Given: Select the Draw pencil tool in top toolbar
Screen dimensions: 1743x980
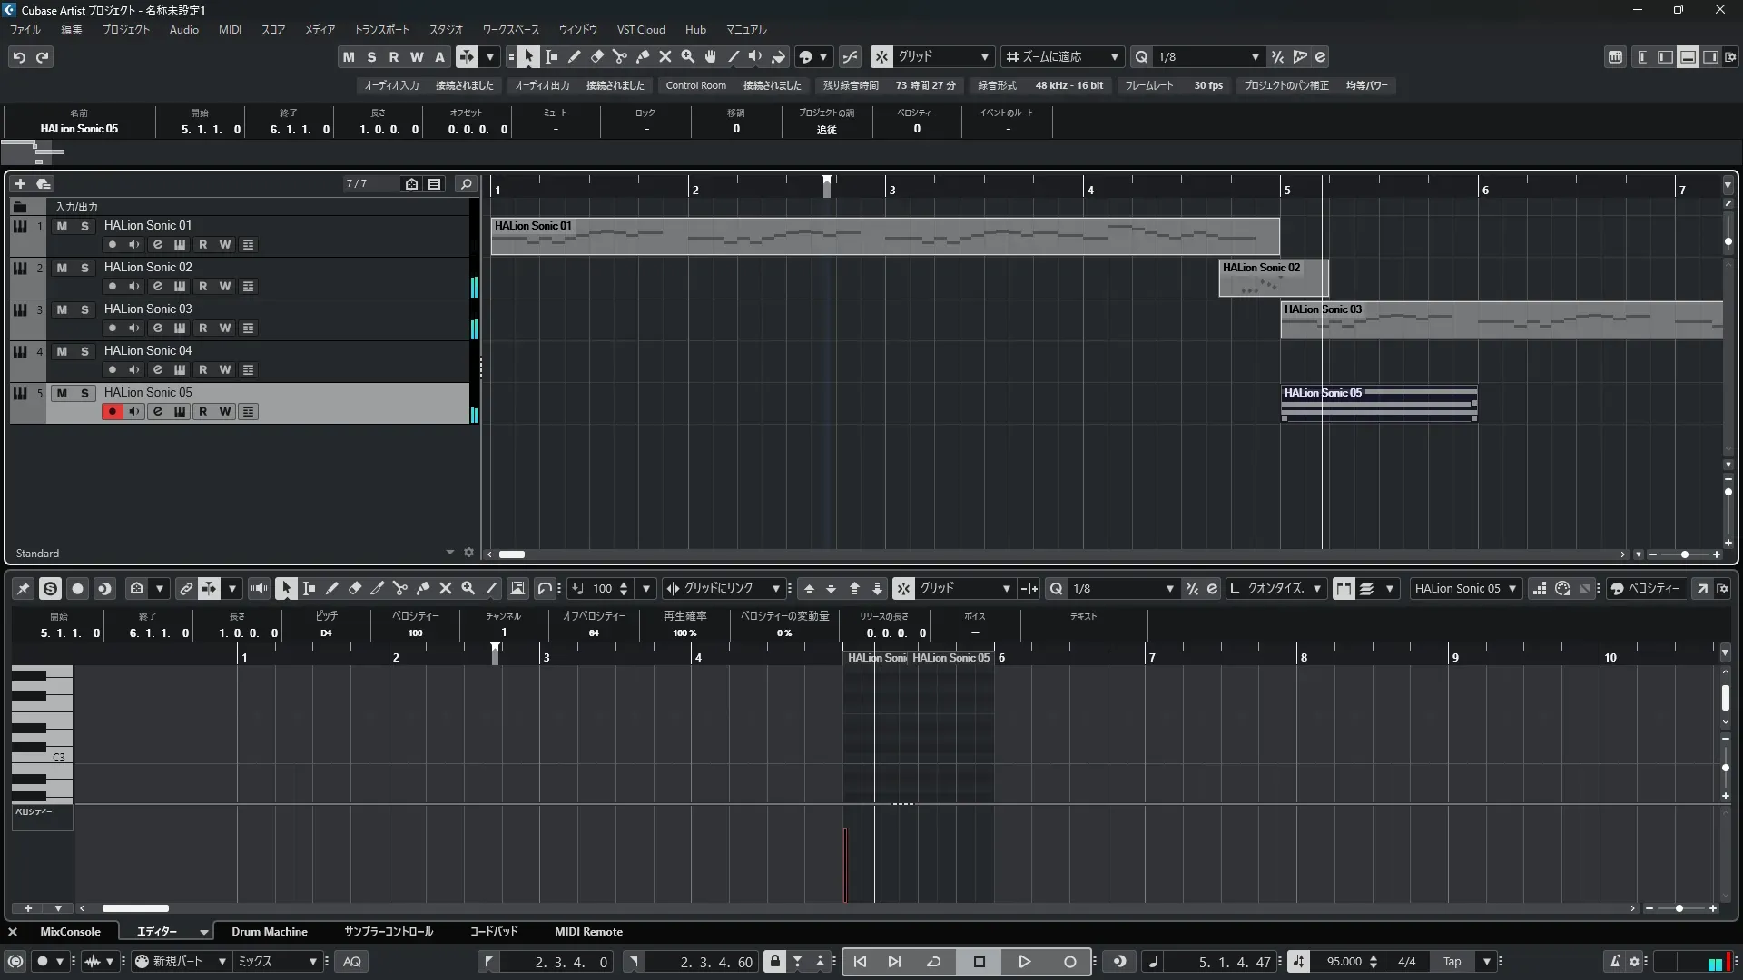Looking at the screenshot, I should [x=574, y=57].
